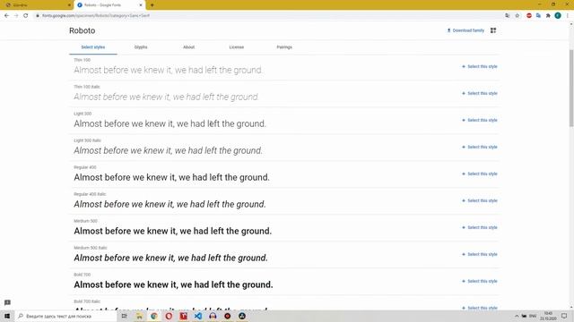
Task: Click the address bar URL
Action: click(96, 16)
